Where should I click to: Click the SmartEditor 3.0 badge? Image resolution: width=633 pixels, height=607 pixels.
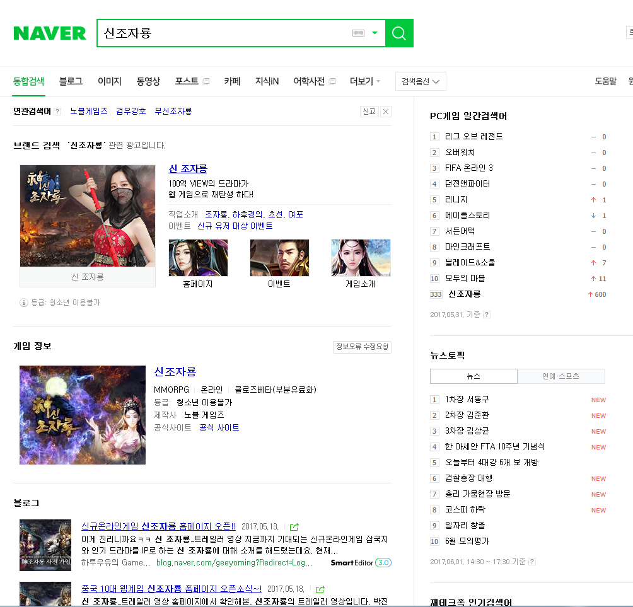(x=361, y=563)
